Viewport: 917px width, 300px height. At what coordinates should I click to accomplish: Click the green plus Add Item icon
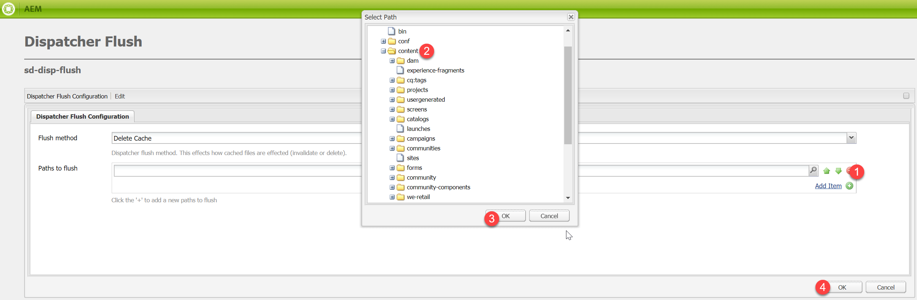[x=849, y=186]
